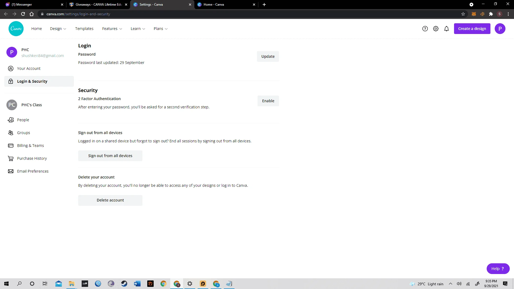Open PHC's Class team section
514x289 pixels.
click(x=39, y=105)
